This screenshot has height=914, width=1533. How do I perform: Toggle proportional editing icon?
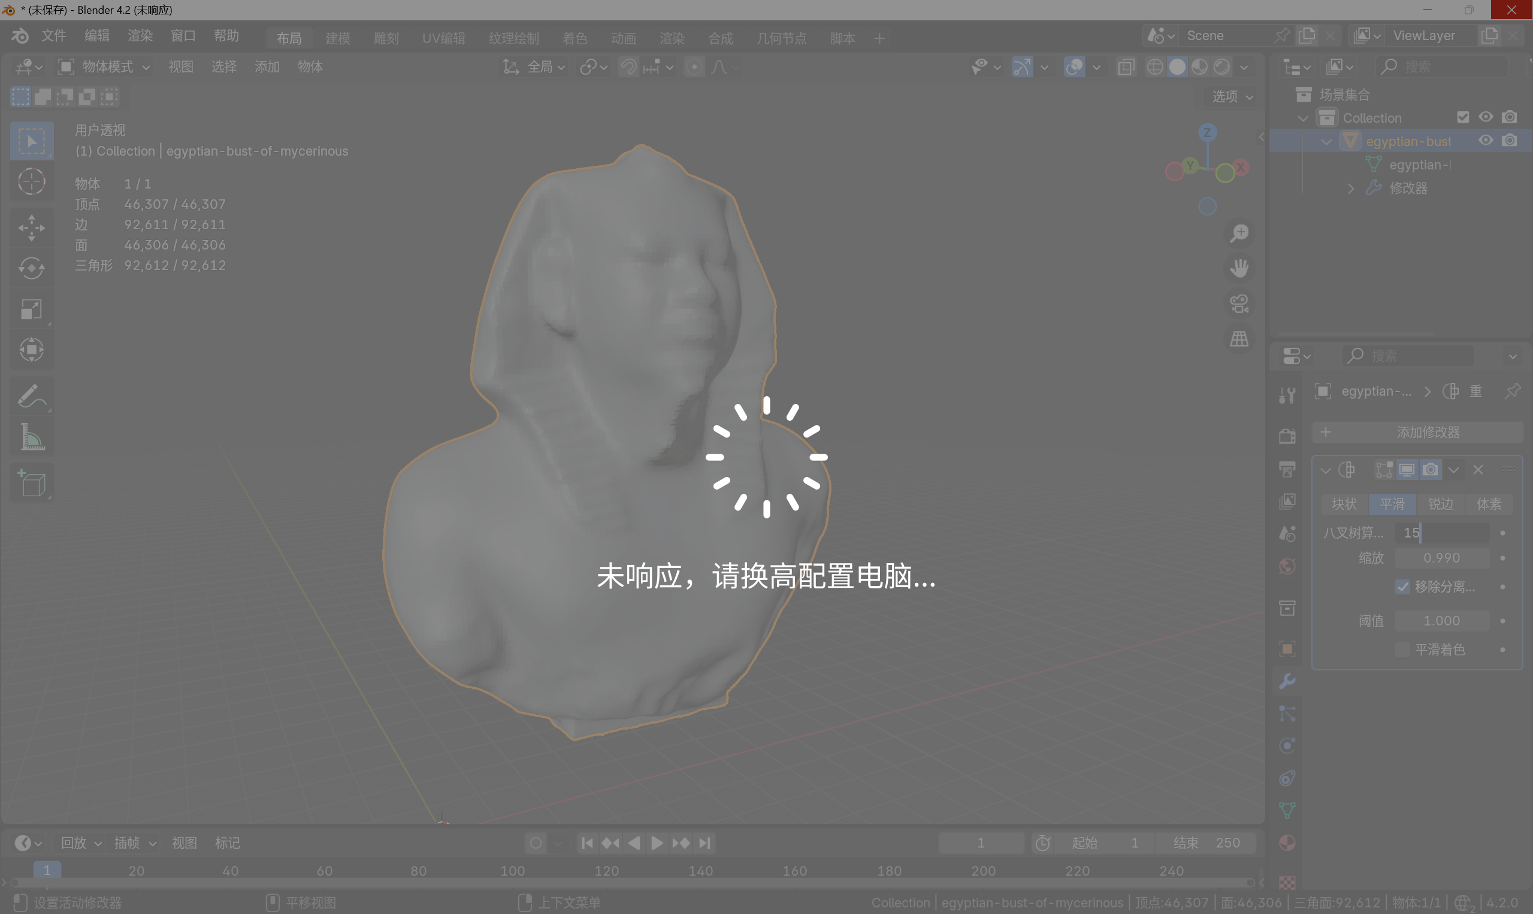click(694, 66)
